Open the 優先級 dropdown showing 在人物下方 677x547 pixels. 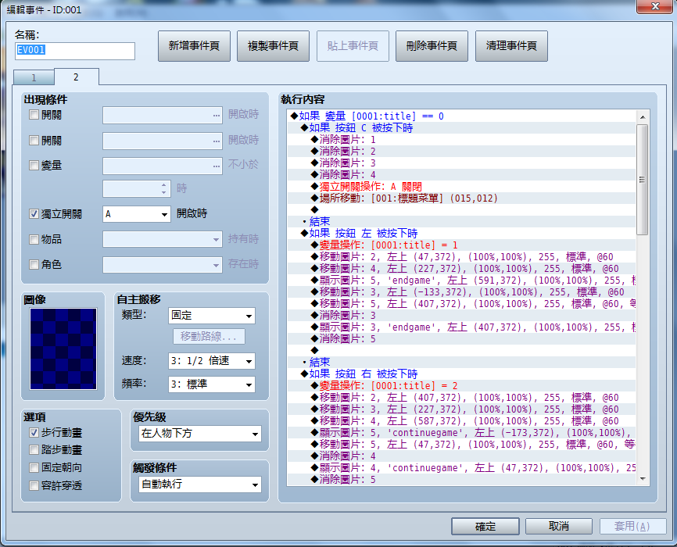coord(200,434)
